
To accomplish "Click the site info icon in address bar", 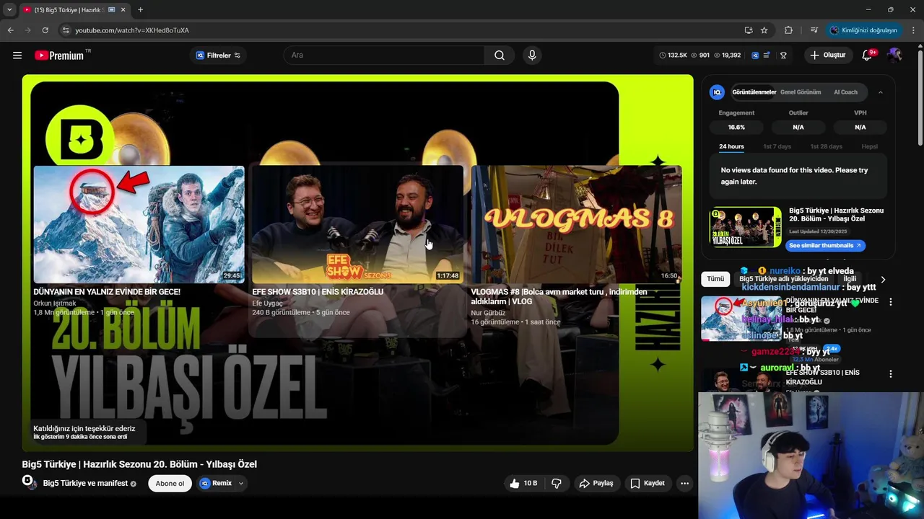I will pyautogui.click(x=66, y=30).
